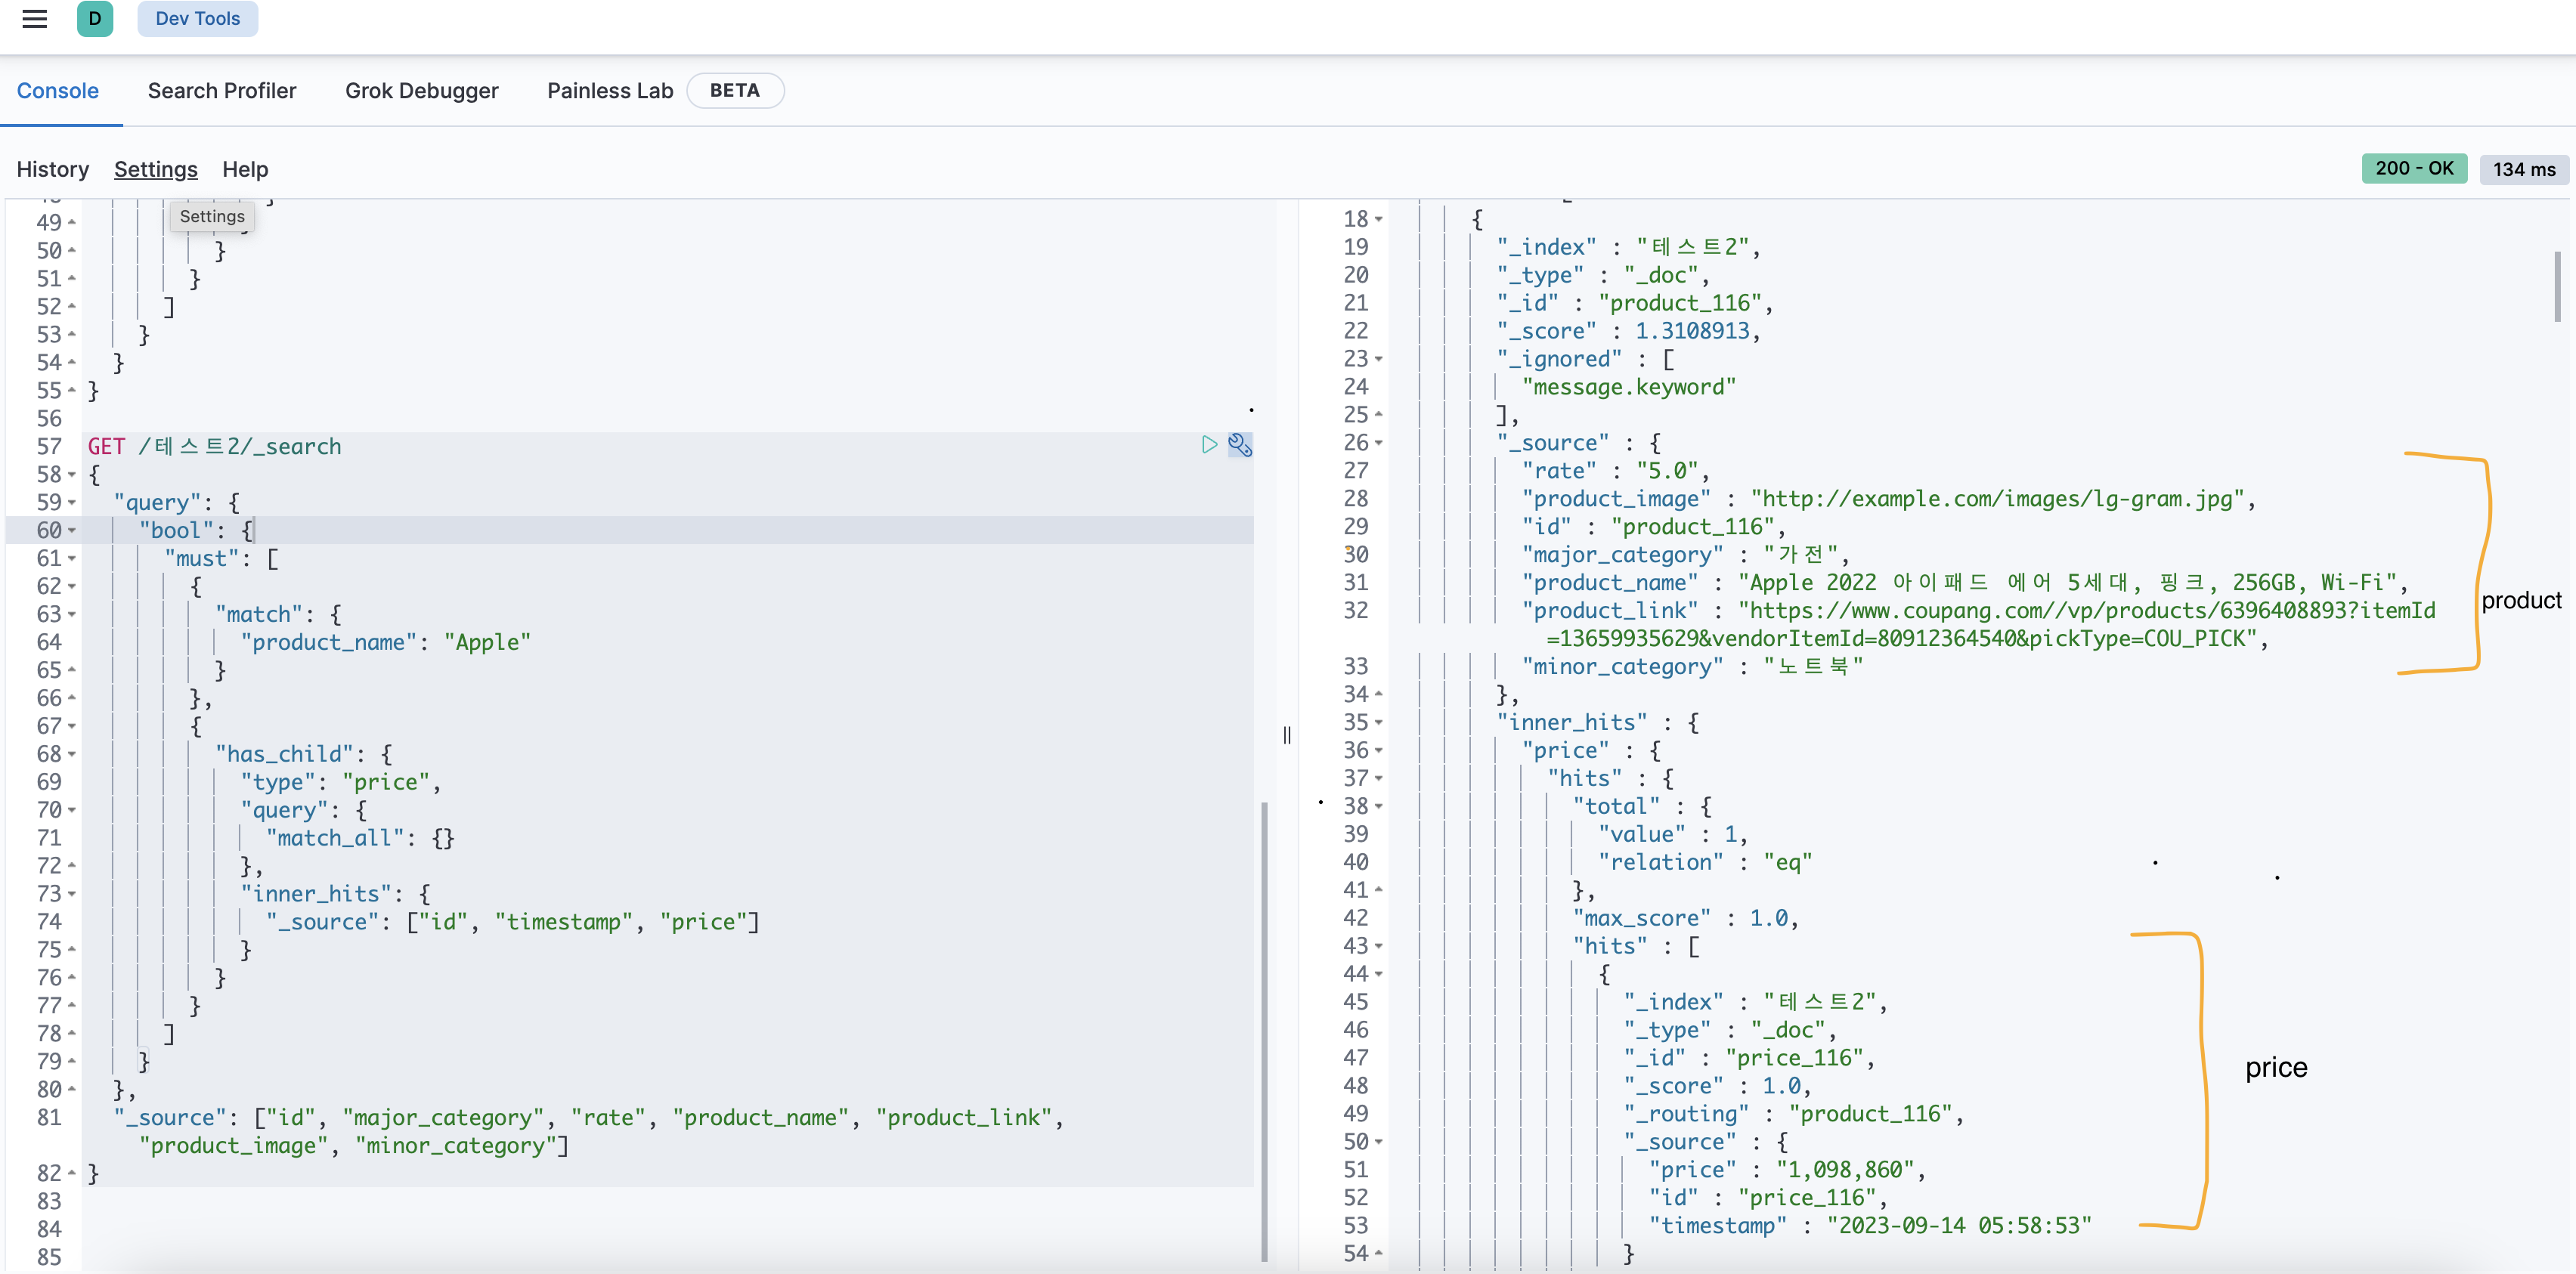Click the green D space avatar
The width and height of the screenshot is (2576, 1274).
coord(95,19)
